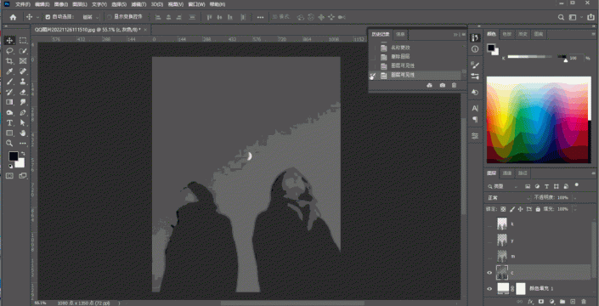The image size is (599, 306).
Task: Pick the Horizontal Type tool
Action: coord(9,122)
